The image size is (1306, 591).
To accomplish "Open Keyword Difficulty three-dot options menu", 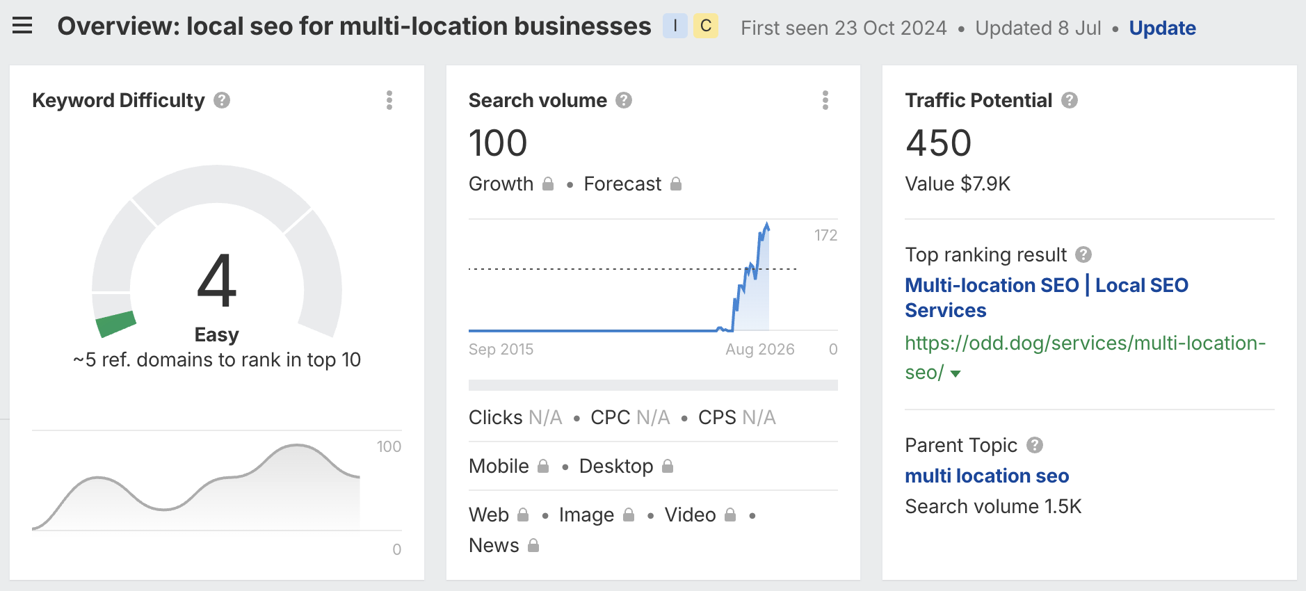I will tap(389, 100).
